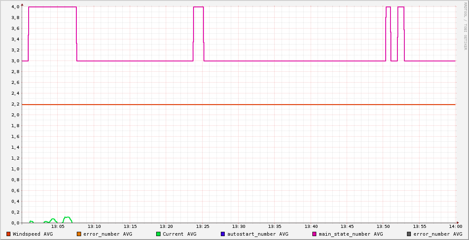Click the red arrow atop the Y axis
This screenshot has width=469, height=240.
point(22,3)
